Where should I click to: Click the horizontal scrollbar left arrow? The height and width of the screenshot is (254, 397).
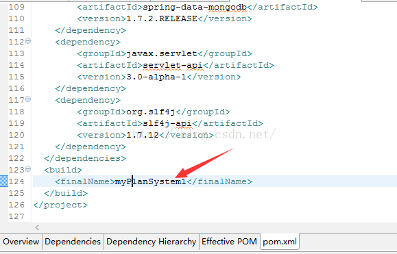[x=37, y=228]
